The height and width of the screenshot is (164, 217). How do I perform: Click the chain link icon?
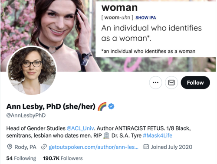[44, 147]
